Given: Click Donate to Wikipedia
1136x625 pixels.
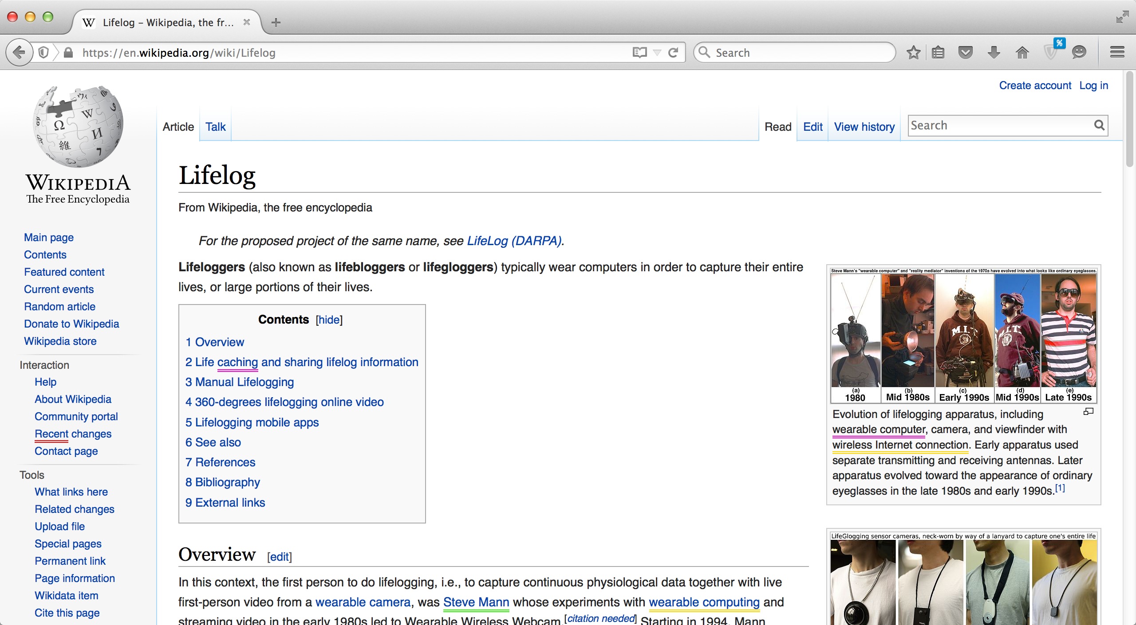Looking at the screenshot, I should click(71, 324).
